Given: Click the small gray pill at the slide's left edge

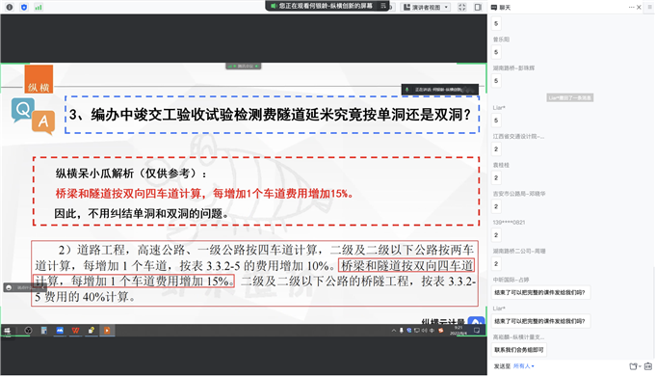Looking at the screenshot, I should pos(25,287).
